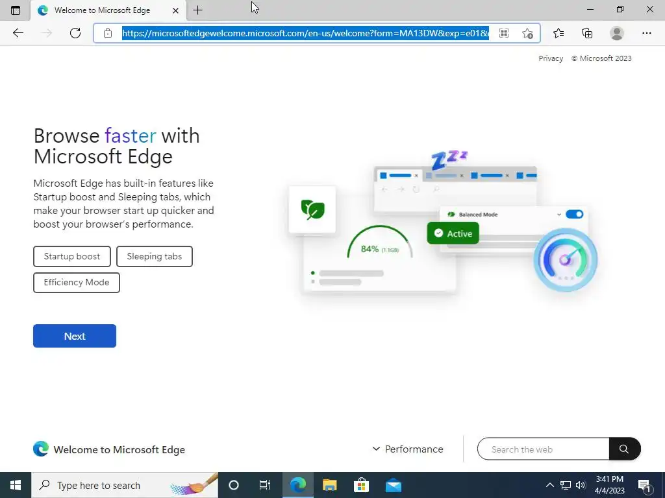Open the volume control tray icon
665x498 pixels.
pyautogui.click(x=581, y=485)
